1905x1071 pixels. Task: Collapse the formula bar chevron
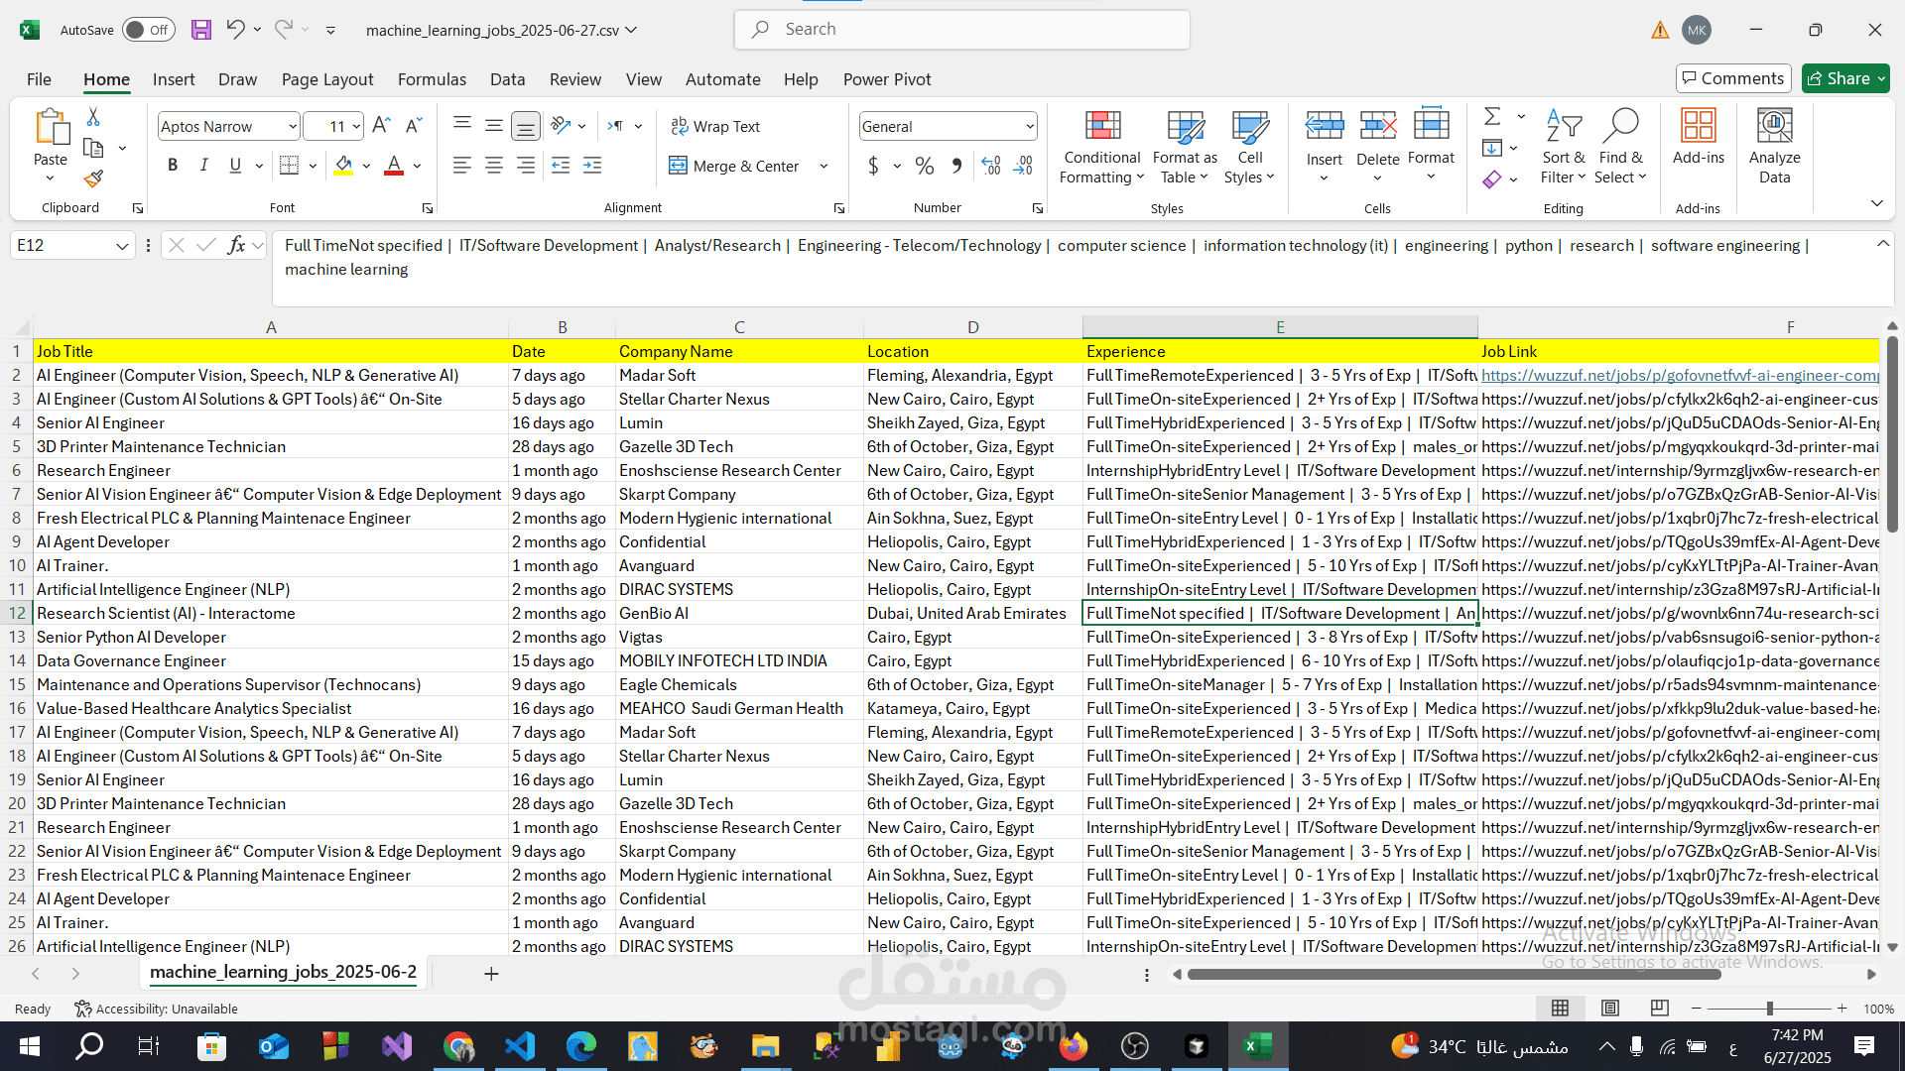1882,244
